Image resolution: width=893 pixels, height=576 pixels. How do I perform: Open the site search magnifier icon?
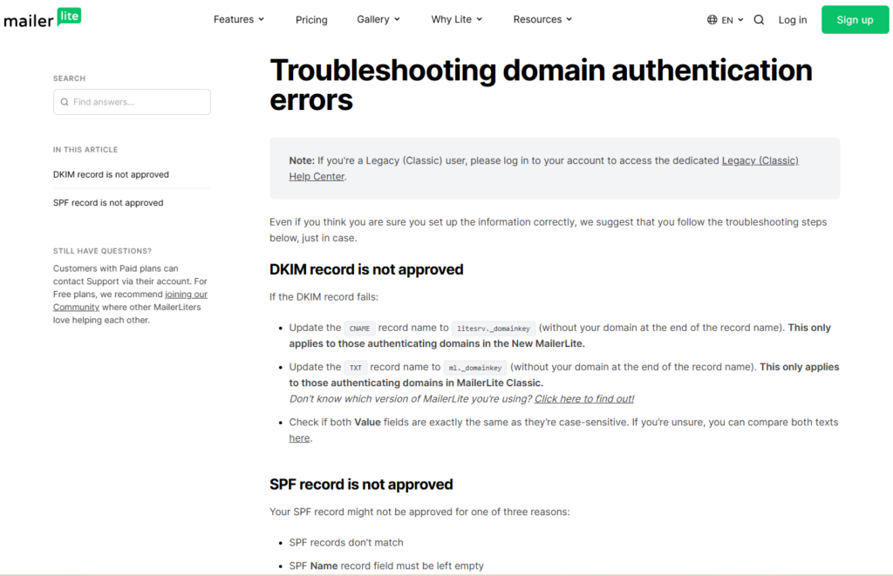coord(759,20)
